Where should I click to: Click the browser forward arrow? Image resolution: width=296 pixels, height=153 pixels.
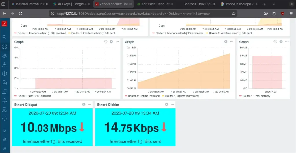pyautogui.click(x=12, y=14)
